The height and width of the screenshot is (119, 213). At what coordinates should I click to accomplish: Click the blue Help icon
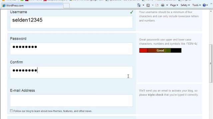click(x=204, y=5)
